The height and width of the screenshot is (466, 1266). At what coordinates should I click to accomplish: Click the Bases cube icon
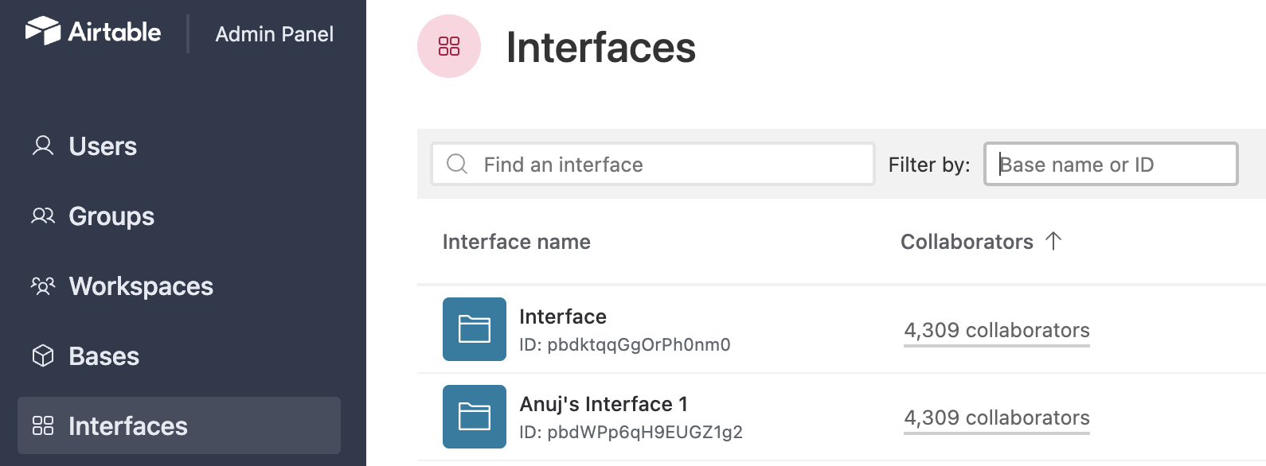[43, 356]
